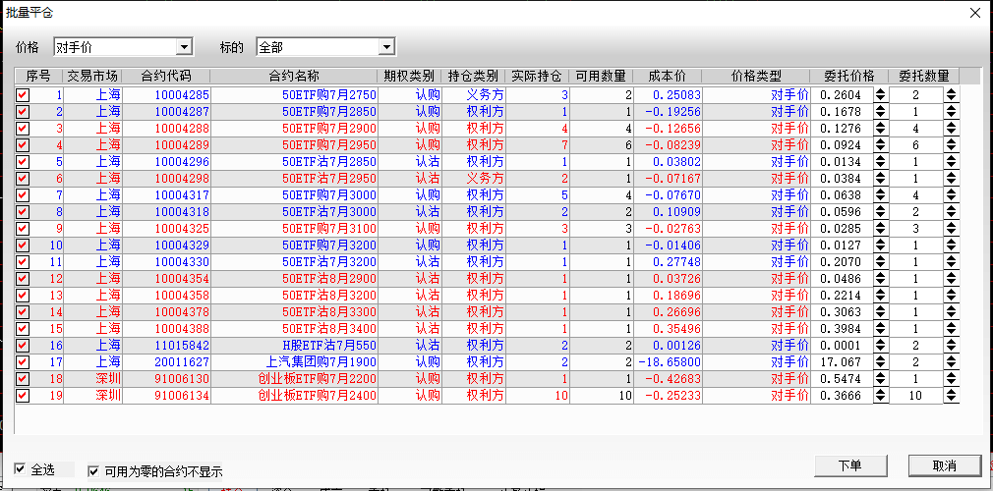The height and width of the screenshot is (491, 993).
Task: Click the 下单 button
Action: click(x=849, y=465)
